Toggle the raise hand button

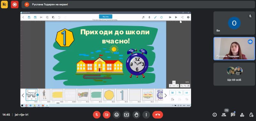[136, 115]
